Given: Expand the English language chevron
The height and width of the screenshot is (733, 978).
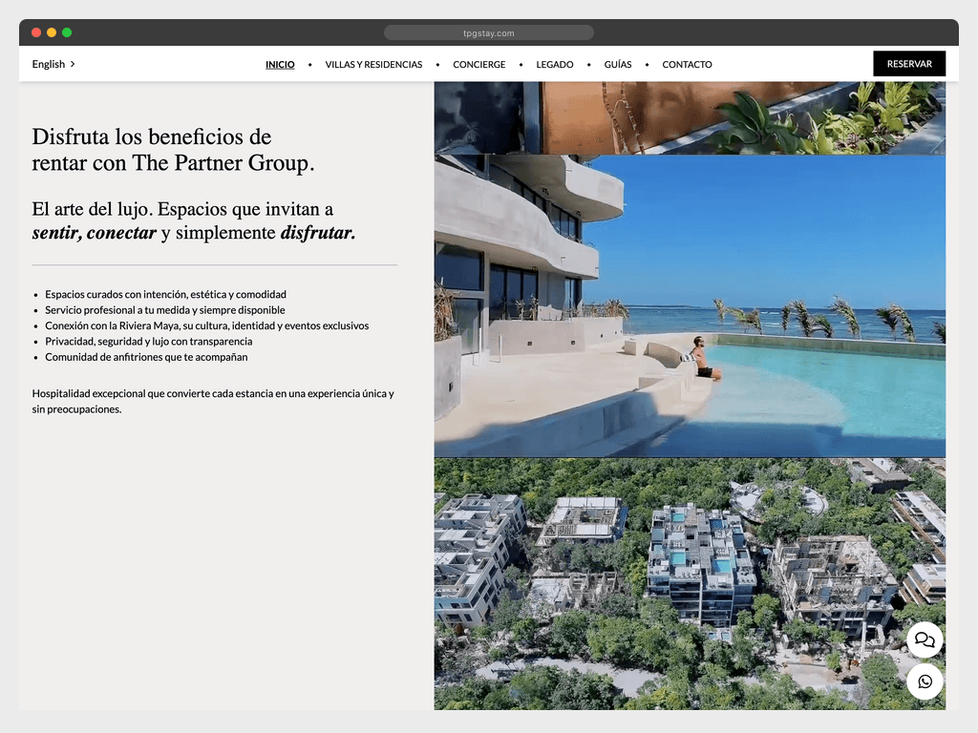Looking at the screenshot, I should pyautogui.click(x=73, y=64).
